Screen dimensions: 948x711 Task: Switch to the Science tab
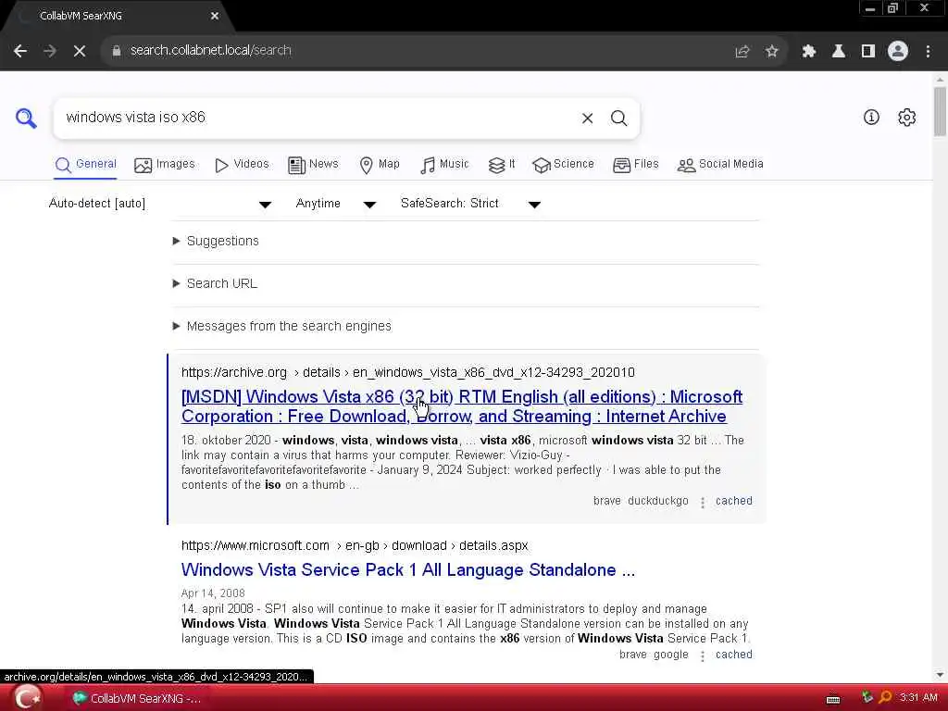click(563, 165)
